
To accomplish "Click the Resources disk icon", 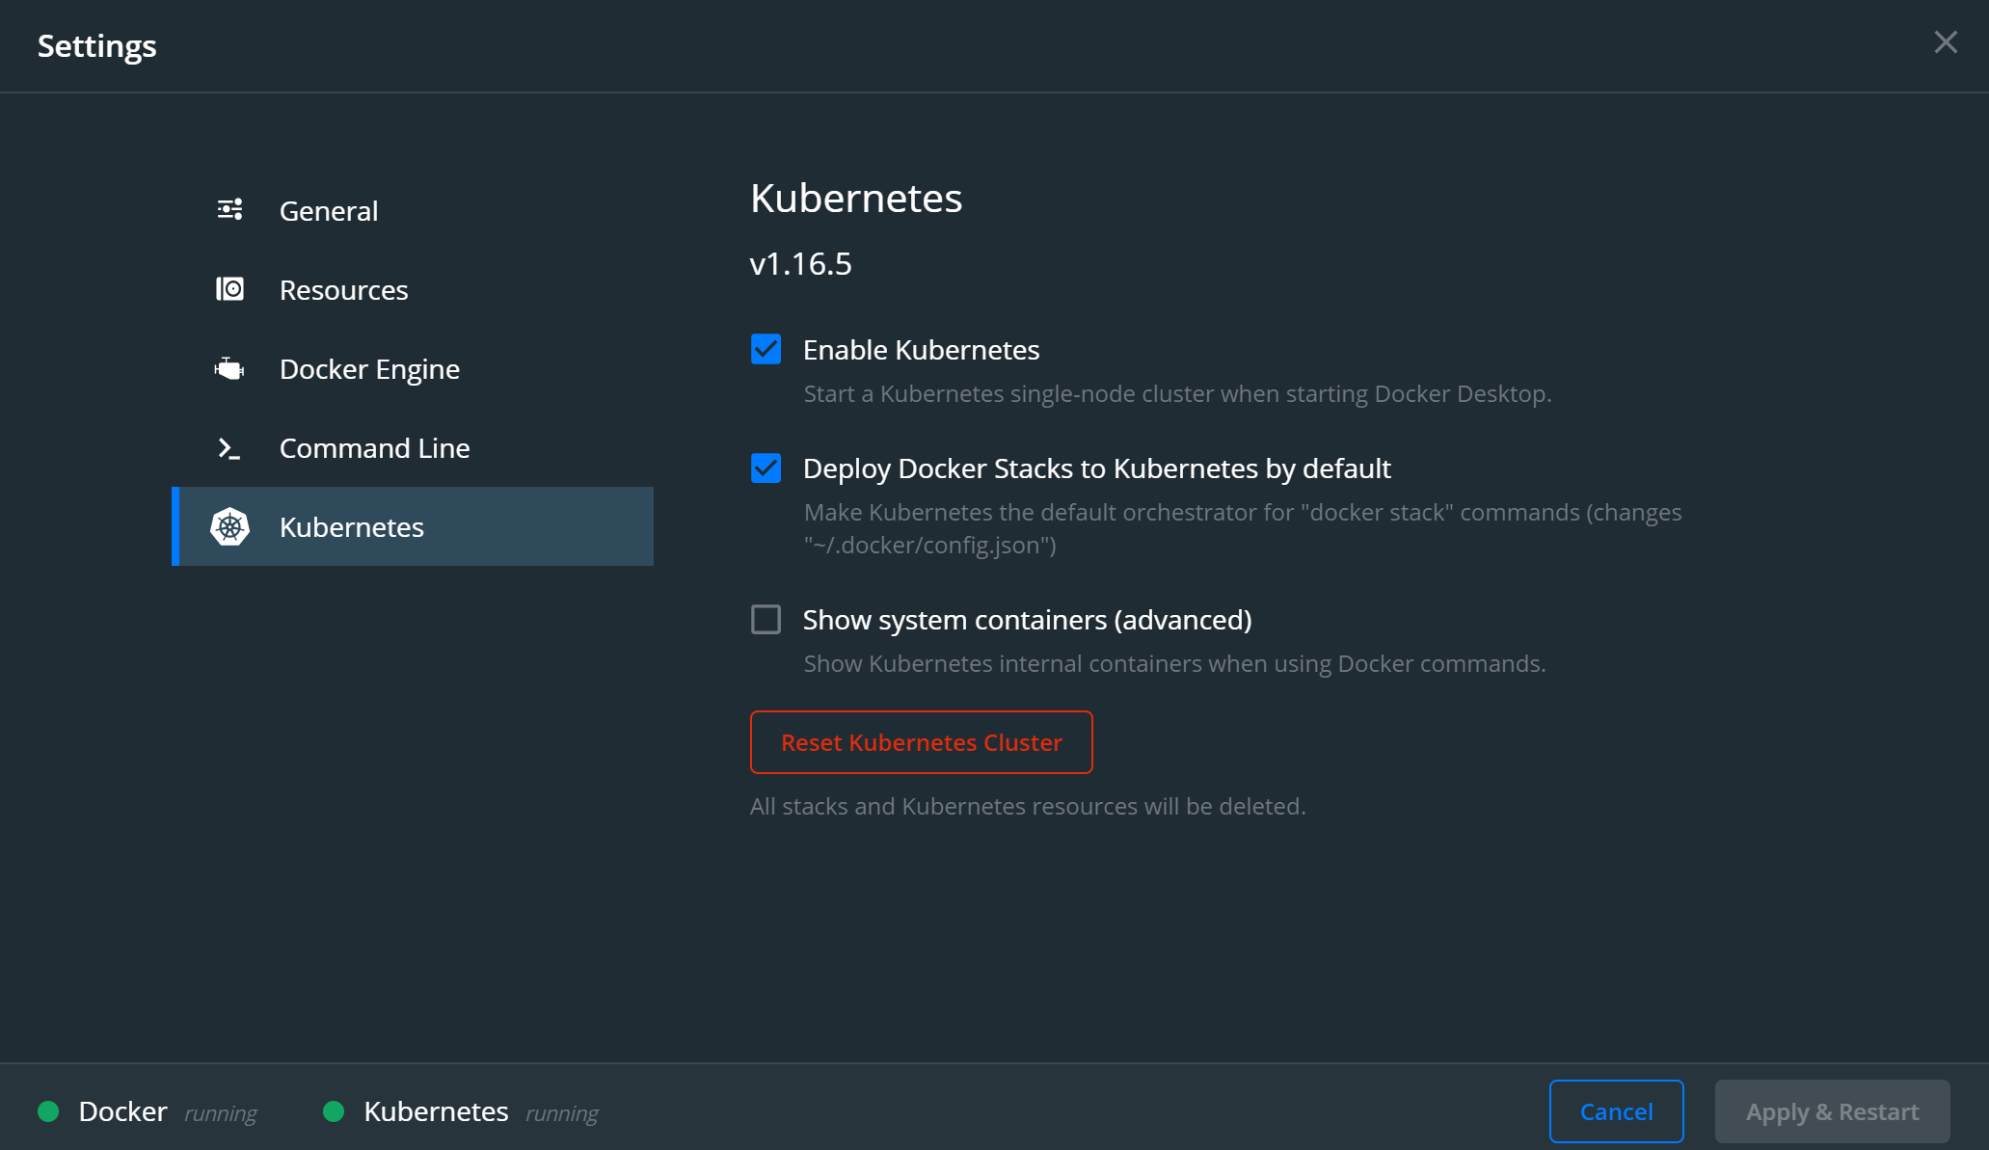I will point(229,289).
